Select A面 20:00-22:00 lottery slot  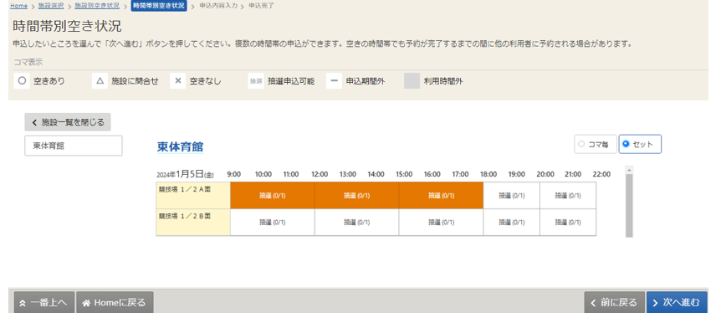tap(568, 196)
